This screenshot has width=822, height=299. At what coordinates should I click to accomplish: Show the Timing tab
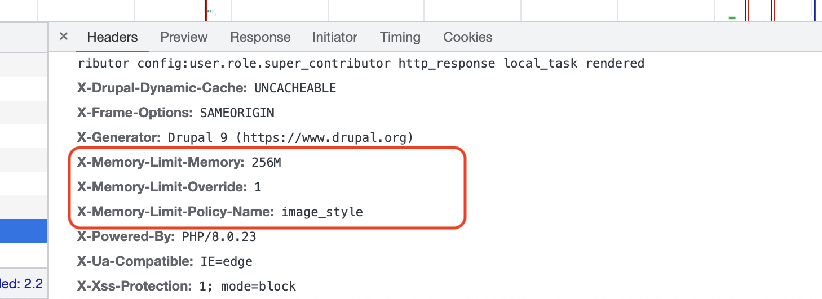400,37
